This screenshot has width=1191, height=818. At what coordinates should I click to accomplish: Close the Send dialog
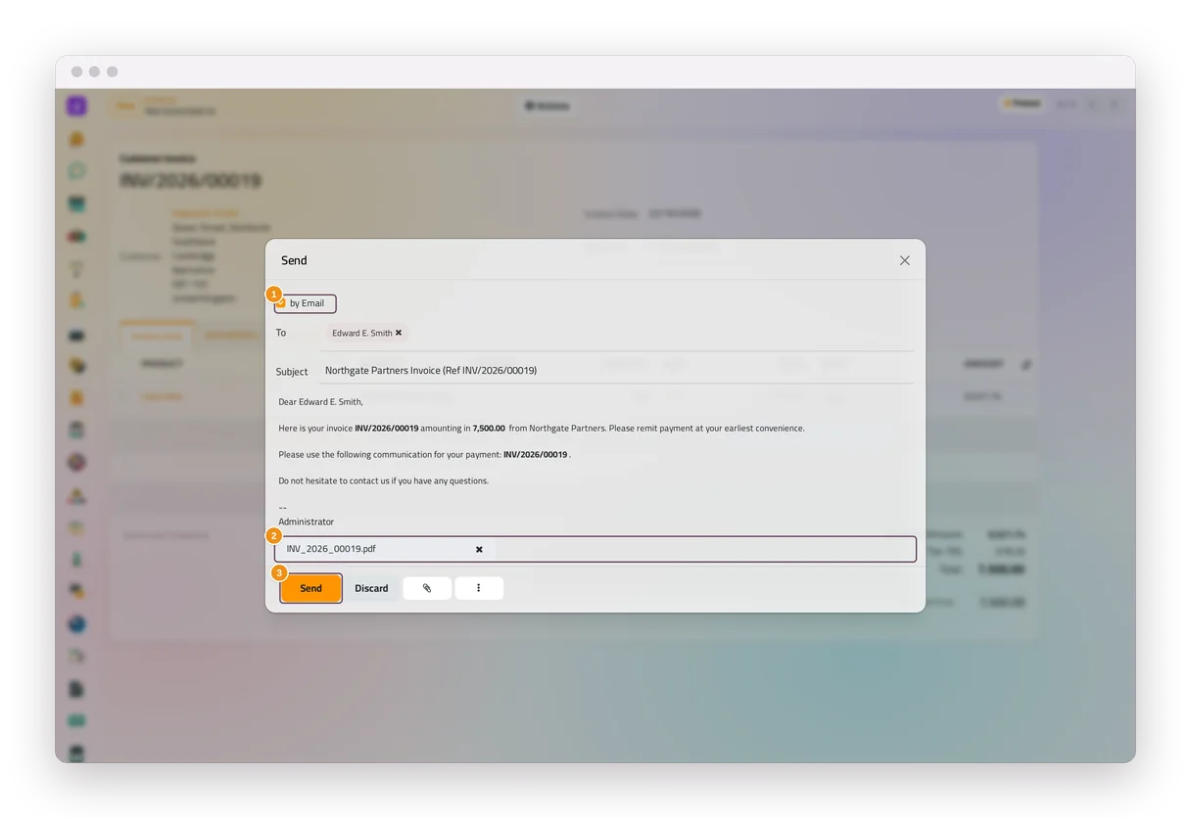pyautogui.click(x=905, y=260)
